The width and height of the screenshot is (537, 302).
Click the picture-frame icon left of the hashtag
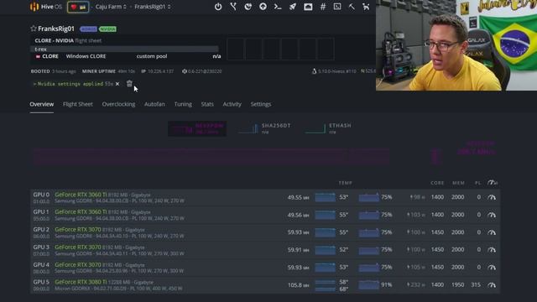[x=308, y=7]
